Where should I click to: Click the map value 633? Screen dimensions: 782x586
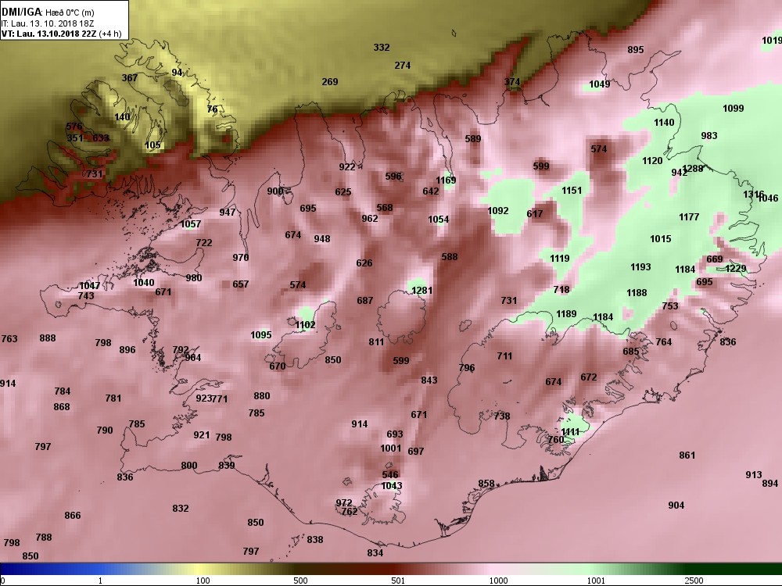(x=100, y=138)
